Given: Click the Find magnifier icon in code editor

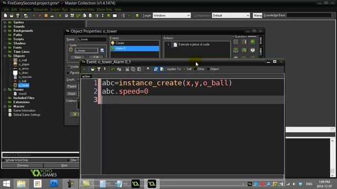Looking at the screenshot, I should 147,69.
